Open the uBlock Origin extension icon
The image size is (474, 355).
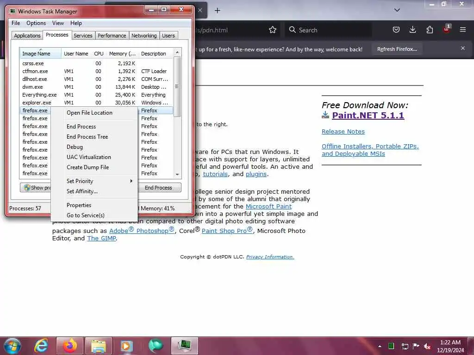447,29
